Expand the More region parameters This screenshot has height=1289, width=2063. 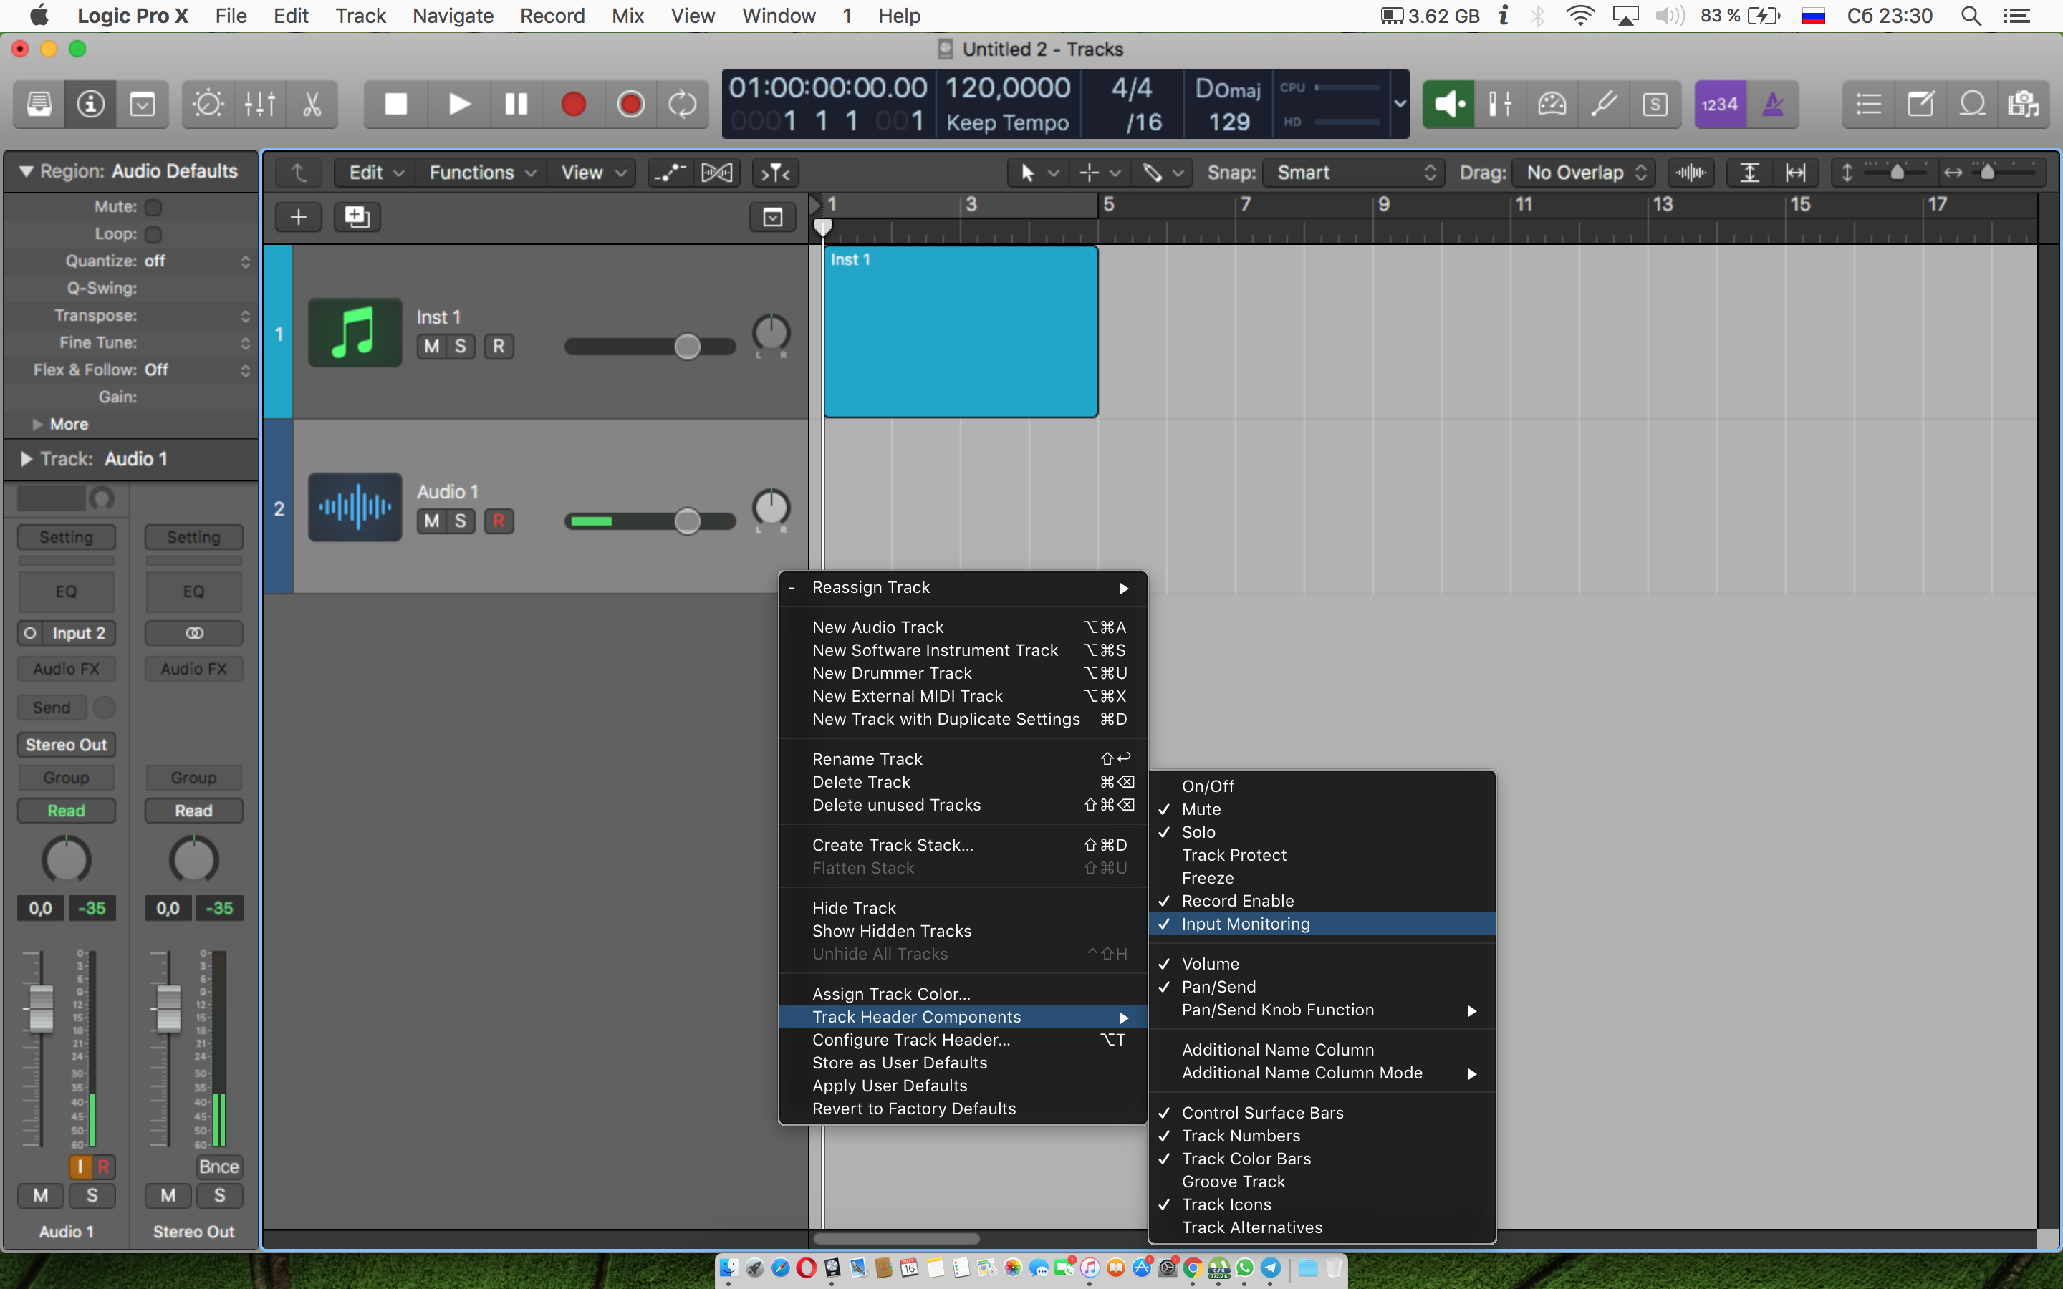click(37, 425)
